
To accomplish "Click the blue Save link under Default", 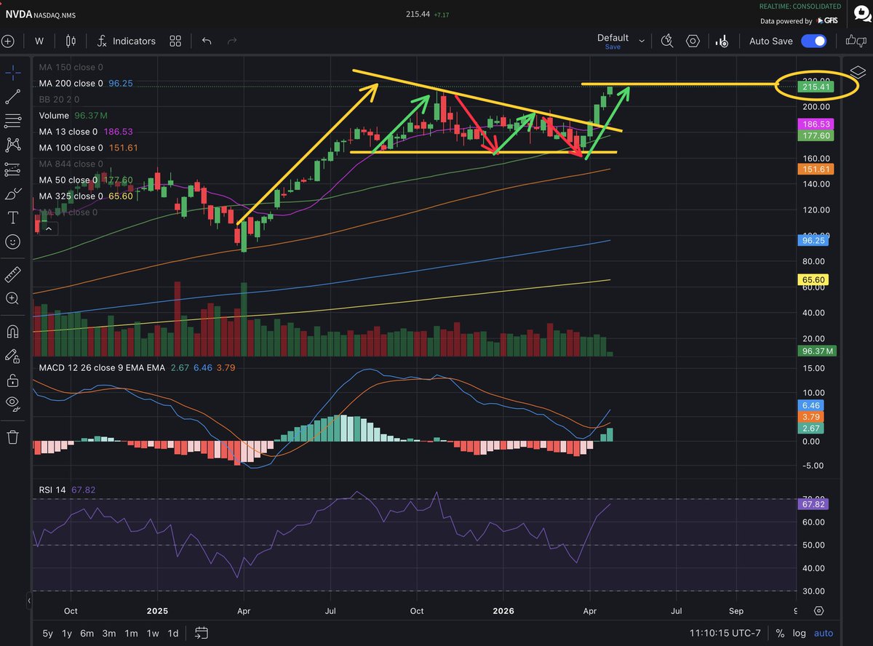I will [x=613, y=47].
